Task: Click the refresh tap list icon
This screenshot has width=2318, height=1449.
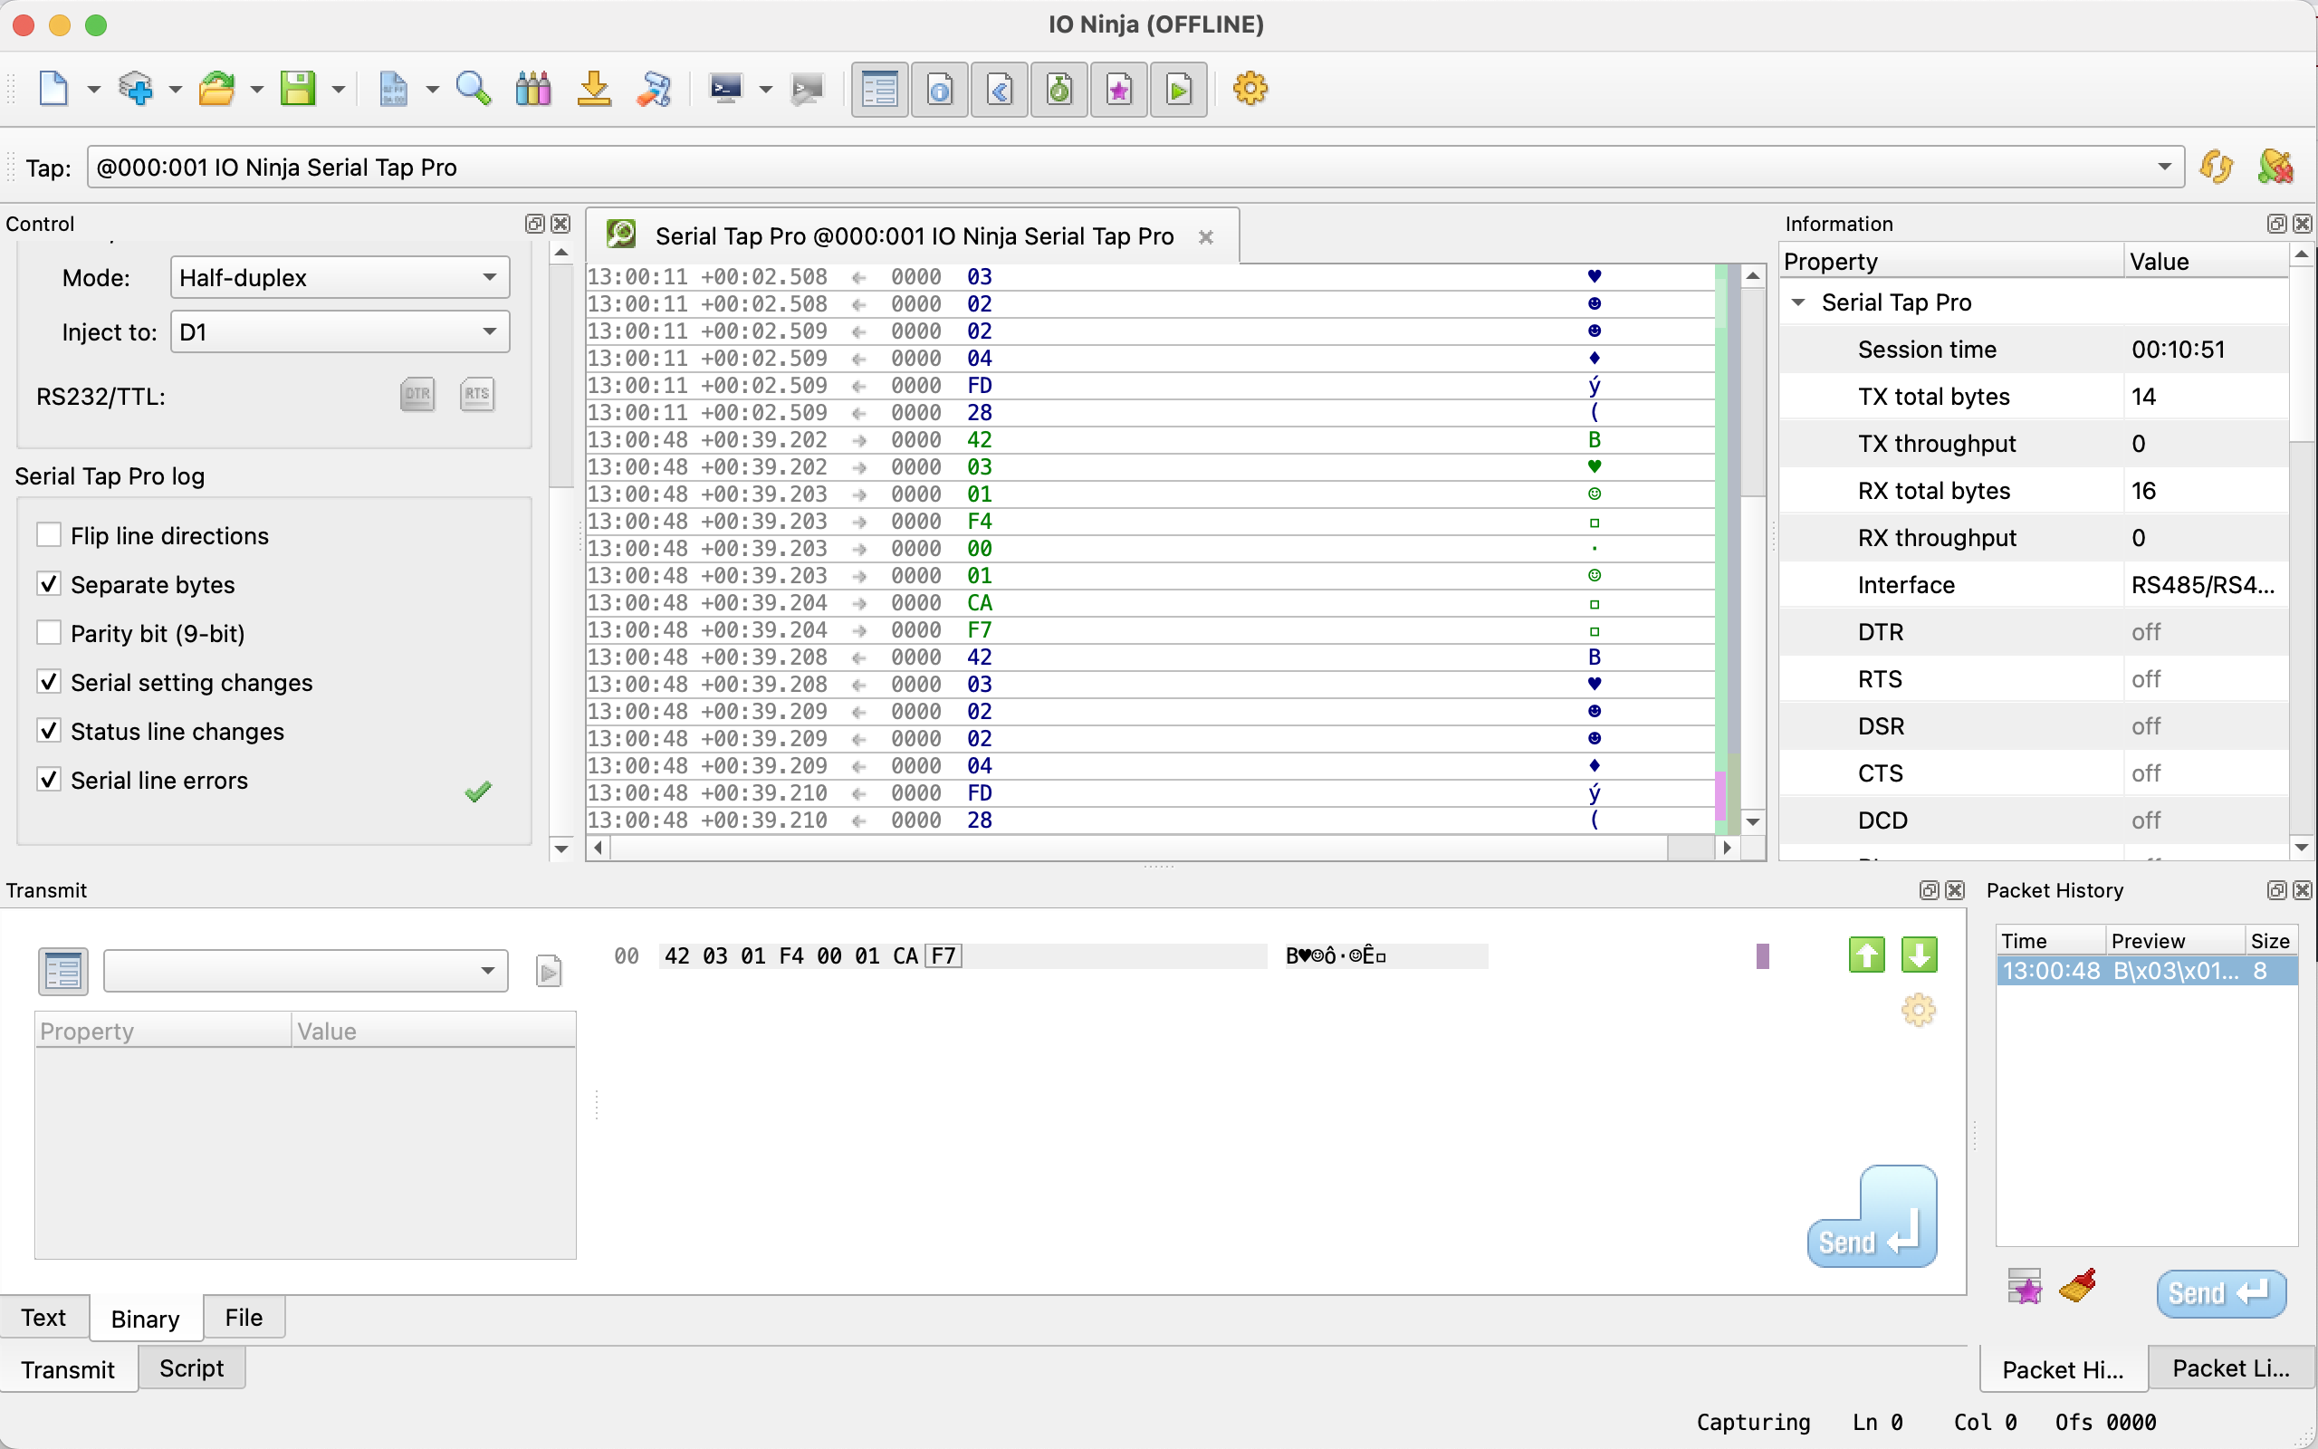Action: 2217,167
